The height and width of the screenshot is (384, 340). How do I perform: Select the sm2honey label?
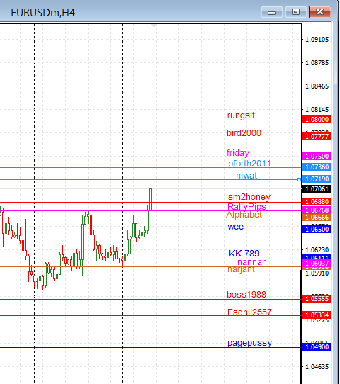(x=249, y=197)
